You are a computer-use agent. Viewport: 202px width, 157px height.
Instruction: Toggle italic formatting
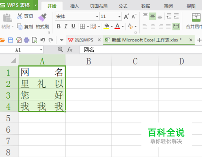click(x=66, y=26)
